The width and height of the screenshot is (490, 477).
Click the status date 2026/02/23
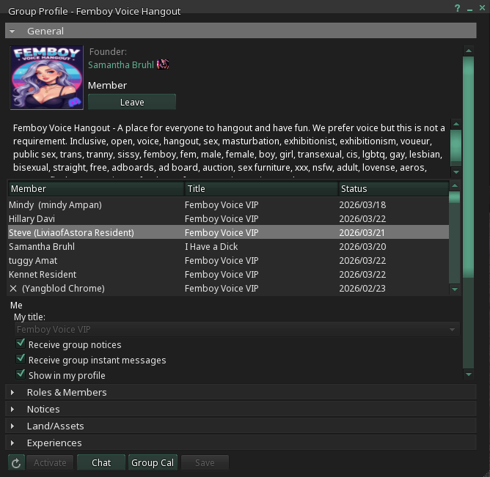tap(362, 288)
